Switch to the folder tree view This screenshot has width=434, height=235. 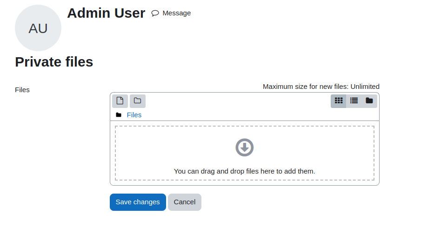tap(369, 101)
